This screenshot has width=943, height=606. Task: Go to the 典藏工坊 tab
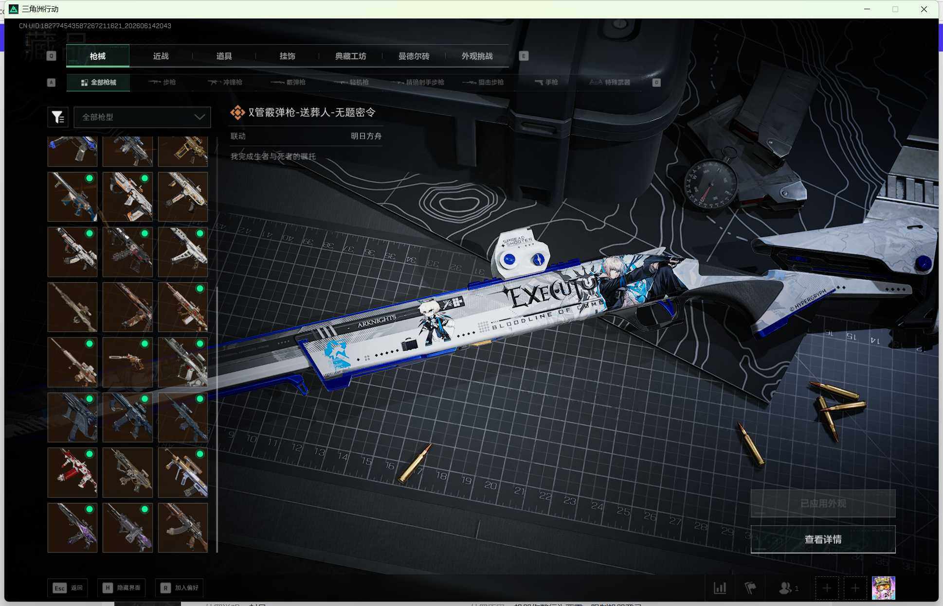[x=351, y=56]
